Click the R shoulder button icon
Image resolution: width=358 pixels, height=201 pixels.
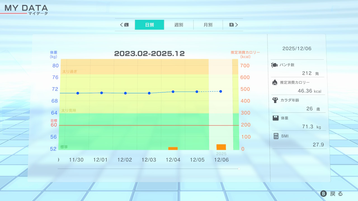(231, 25)
